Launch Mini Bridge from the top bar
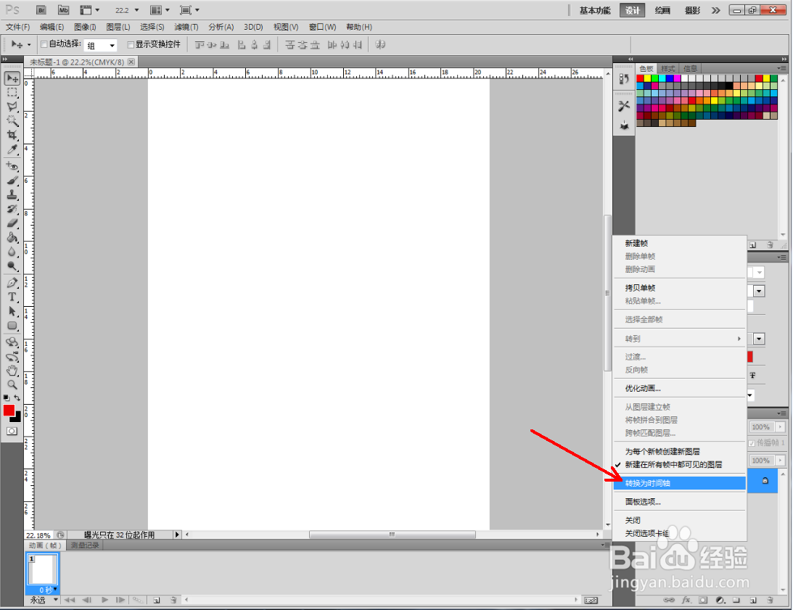Image resolution: width=793 pixels, height=610 pixels. [63, 10]
